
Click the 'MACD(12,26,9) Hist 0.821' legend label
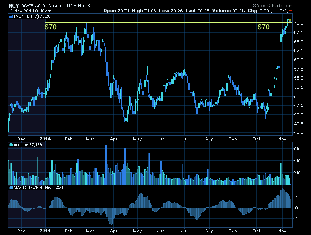point(39,188)
